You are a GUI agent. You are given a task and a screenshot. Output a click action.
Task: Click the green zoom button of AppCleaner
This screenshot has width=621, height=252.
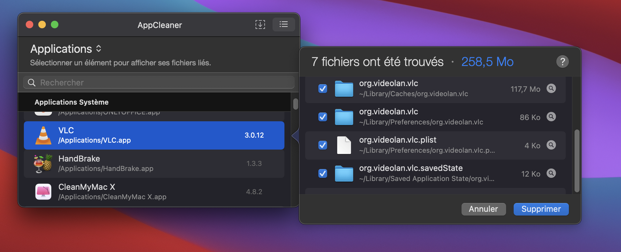pyautogui.click(x=55, y=25)
